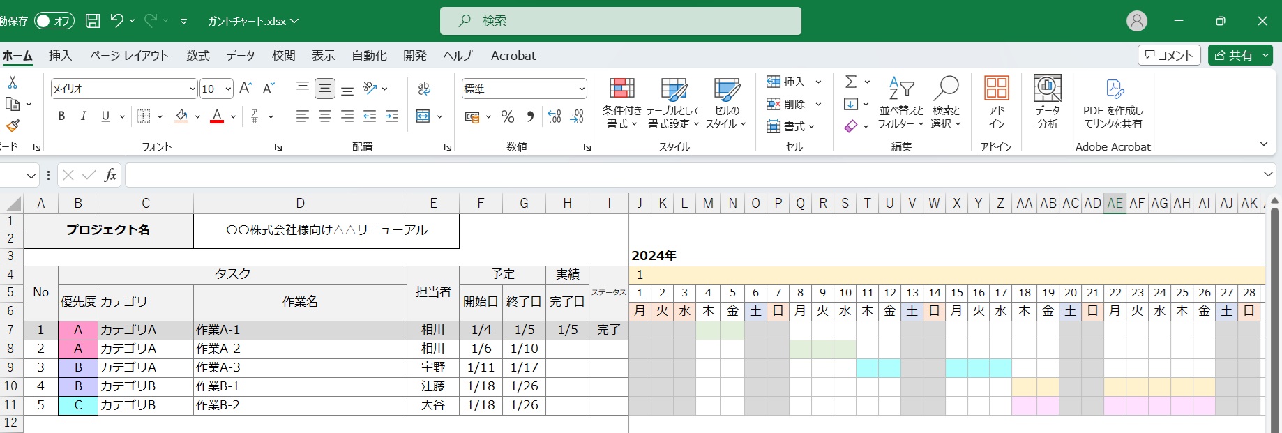Open the Acrobat tab

pos(513,55)
